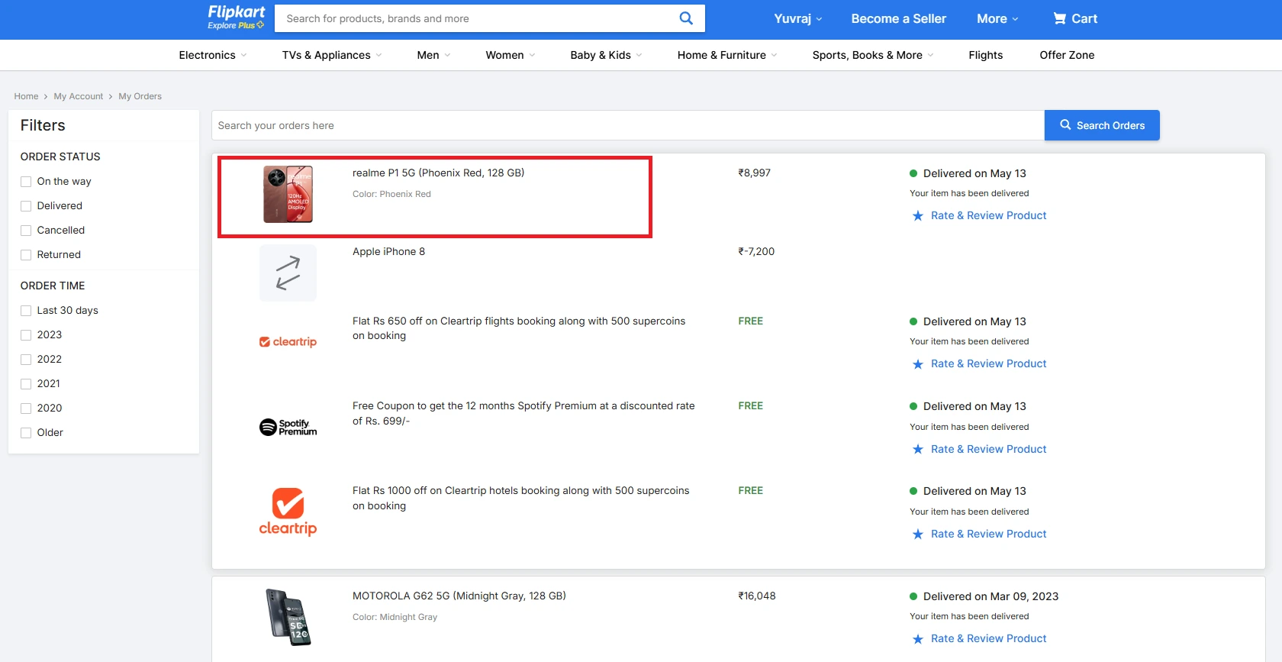
Task: Open the Apple iPhone 8 order title
Action: point(388,252)
